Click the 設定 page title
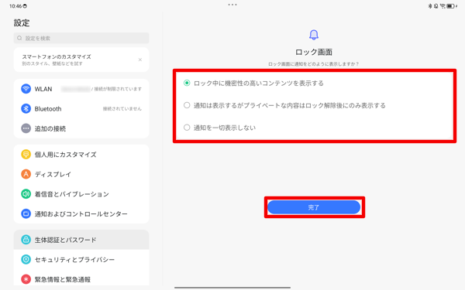Screen dimensions: 465x290 coord(22,22)
